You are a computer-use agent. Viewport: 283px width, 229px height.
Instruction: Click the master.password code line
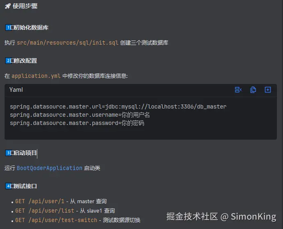pos(77,123)
